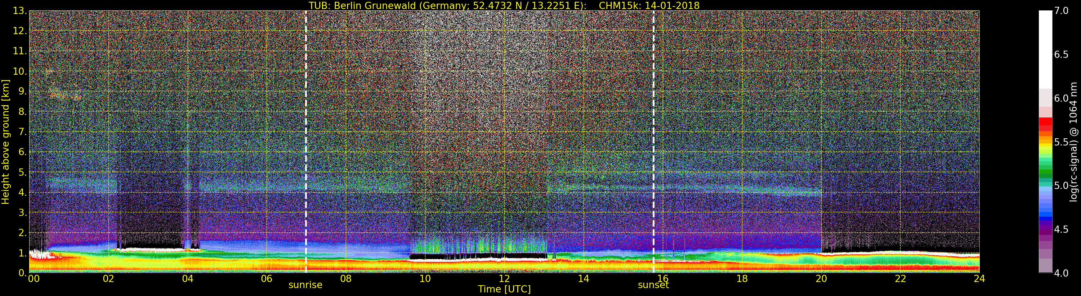
Task: Click the '7.0' colorbar tick label
Action: [x=1061, y=11]
